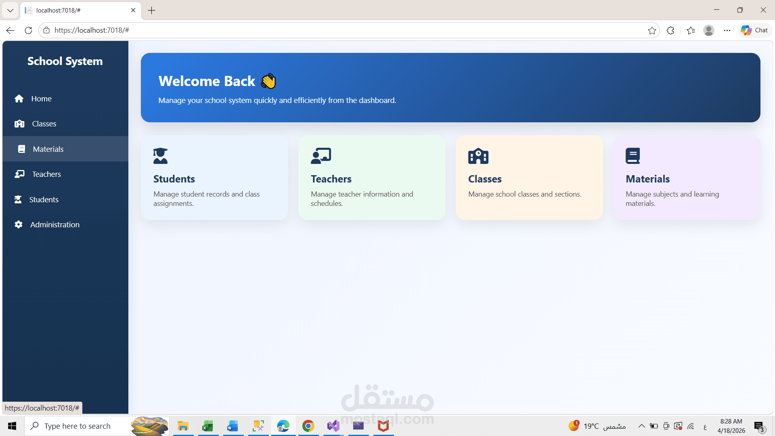The height and width of the screenshot is (436, 775).
Task: Add page to favorites star icon
Action: click(652, 30)
